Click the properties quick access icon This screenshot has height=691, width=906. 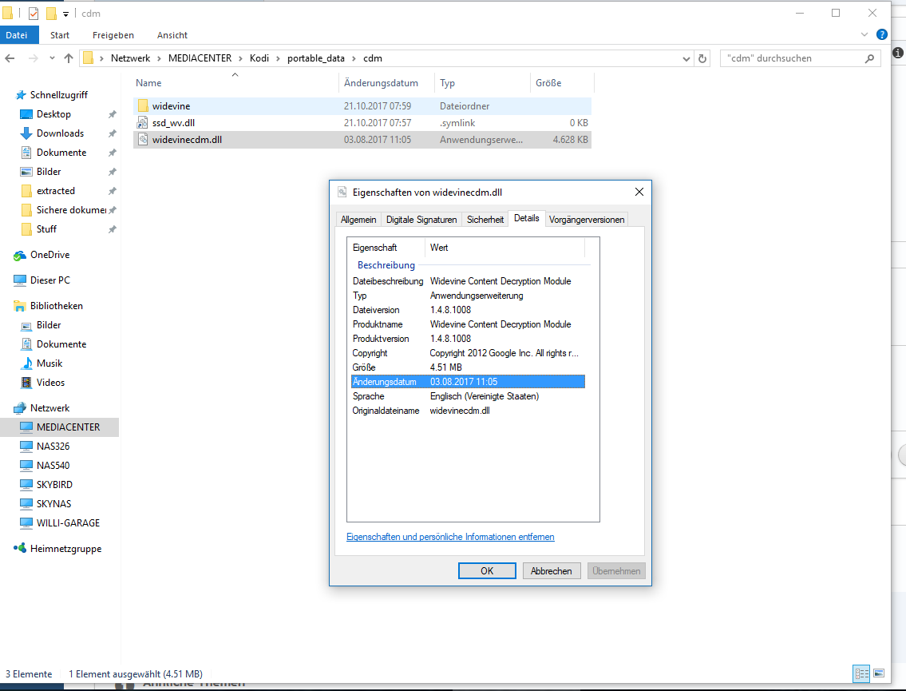[x=34, y=14]
